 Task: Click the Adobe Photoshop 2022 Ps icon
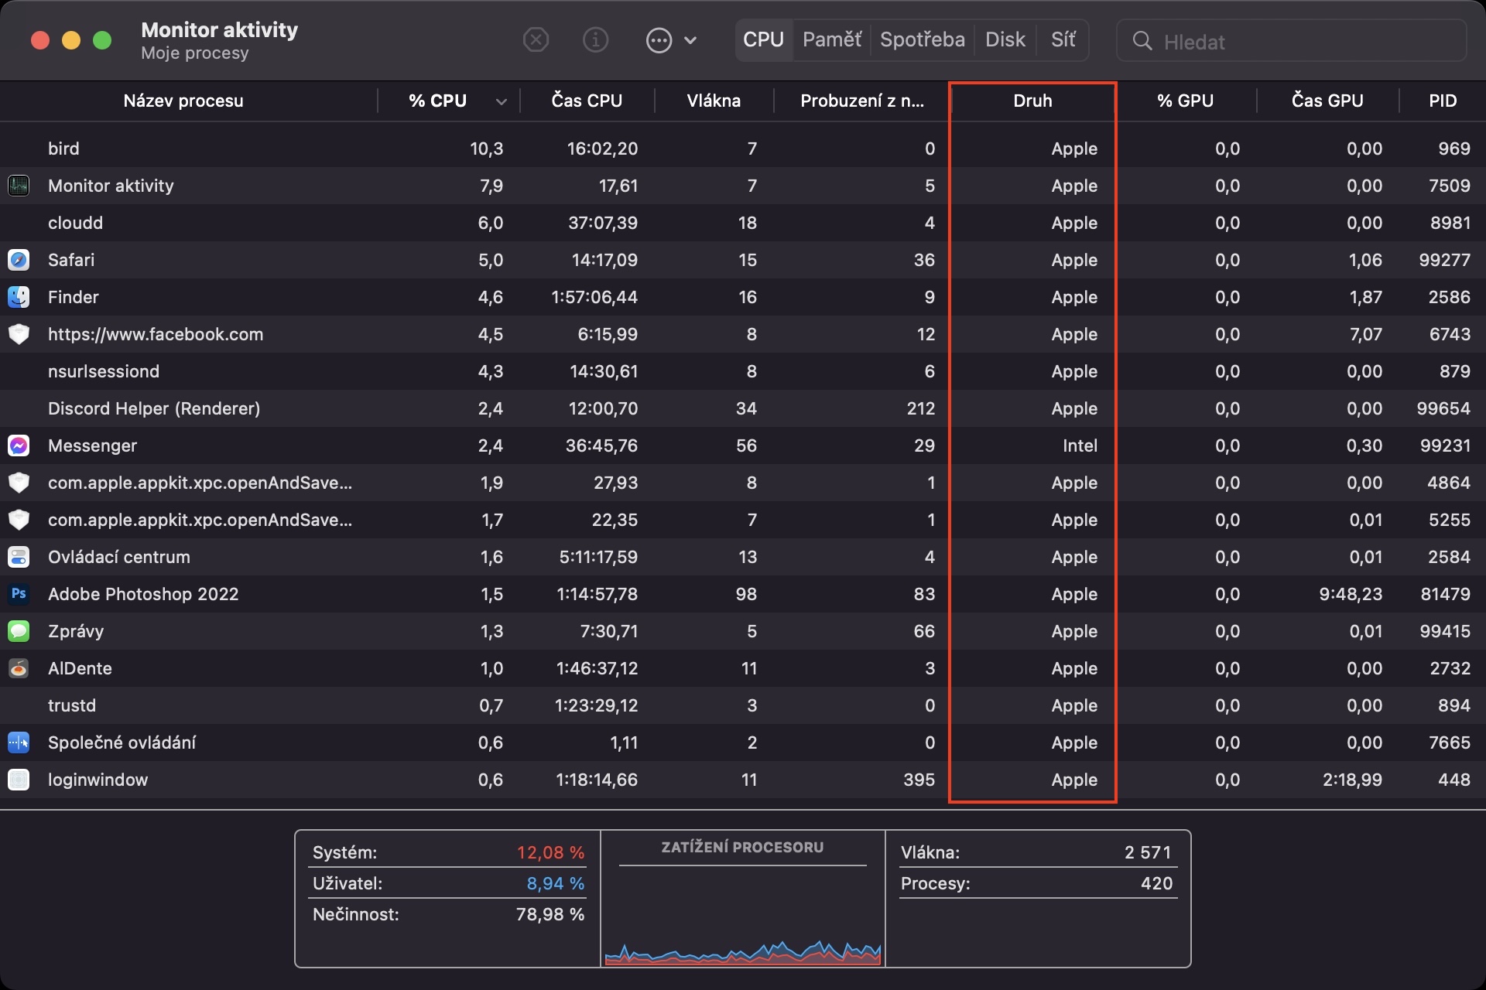(x=19, y=594)
